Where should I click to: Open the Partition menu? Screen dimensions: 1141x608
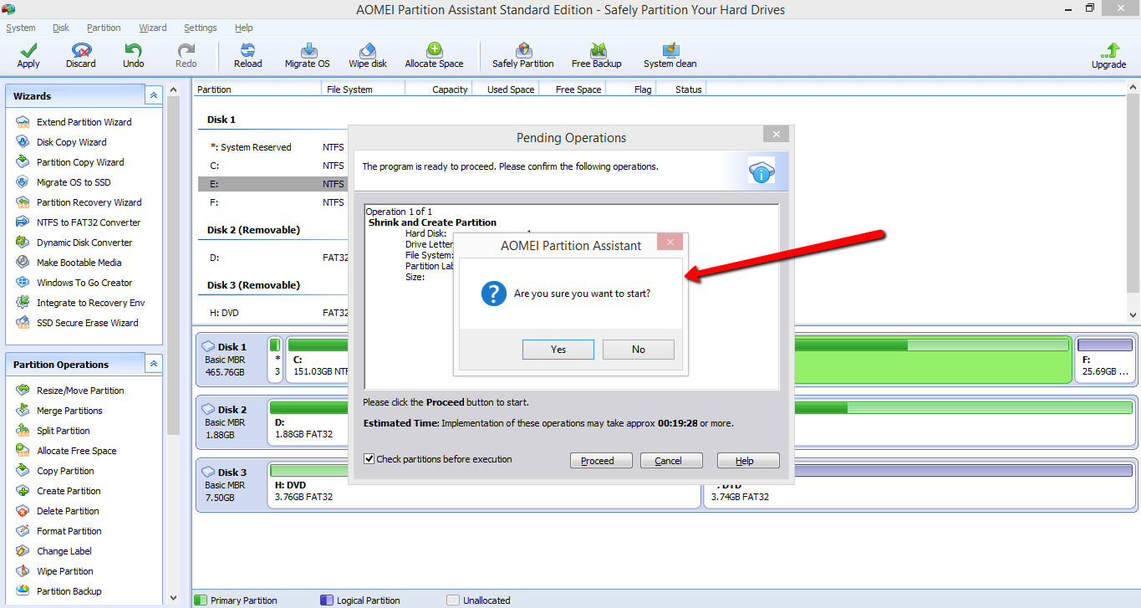(104, 28)
